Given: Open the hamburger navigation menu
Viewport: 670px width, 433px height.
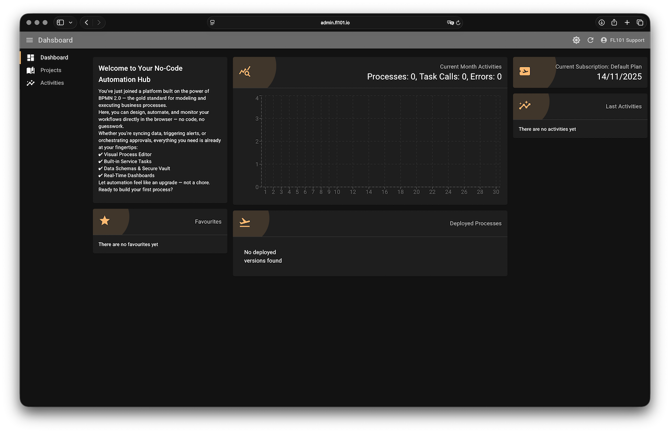Looking at the screenshot, I should (x=30, y=40).
